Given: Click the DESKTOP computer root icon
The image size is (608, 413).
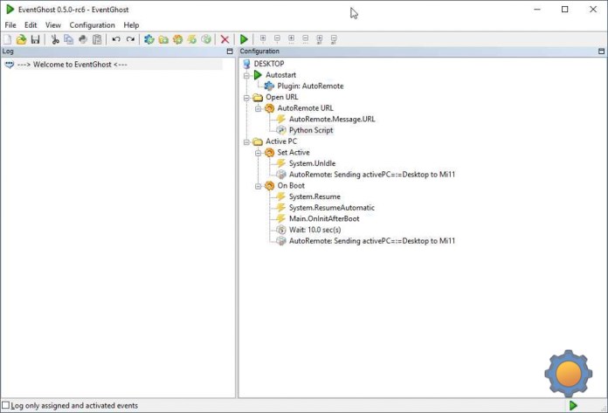Looking at the screenshot, I should 246,64.
